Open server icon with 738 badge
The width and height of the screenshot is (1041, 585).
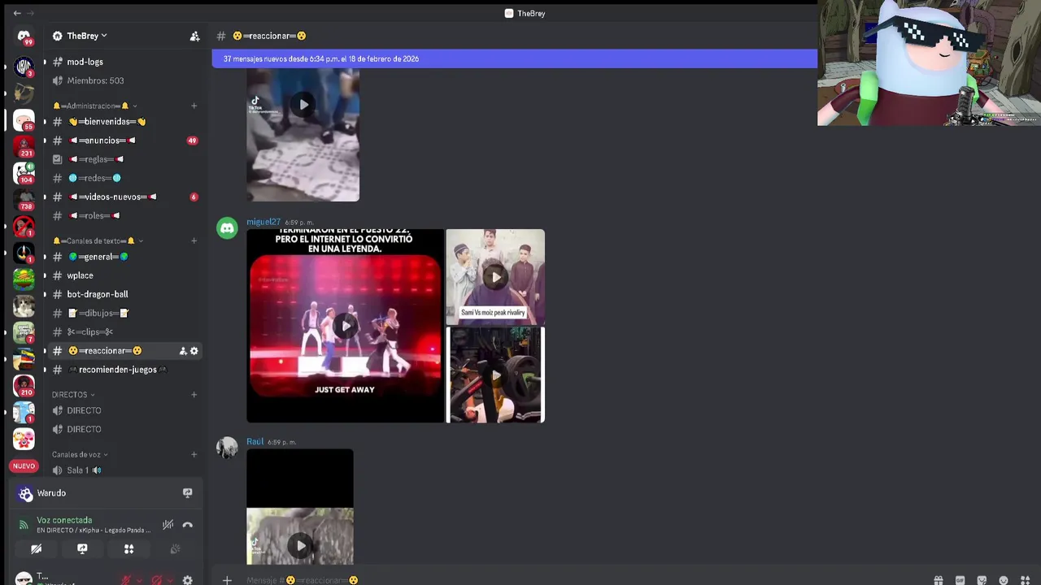pyautogui.click(x=24, y=200)
